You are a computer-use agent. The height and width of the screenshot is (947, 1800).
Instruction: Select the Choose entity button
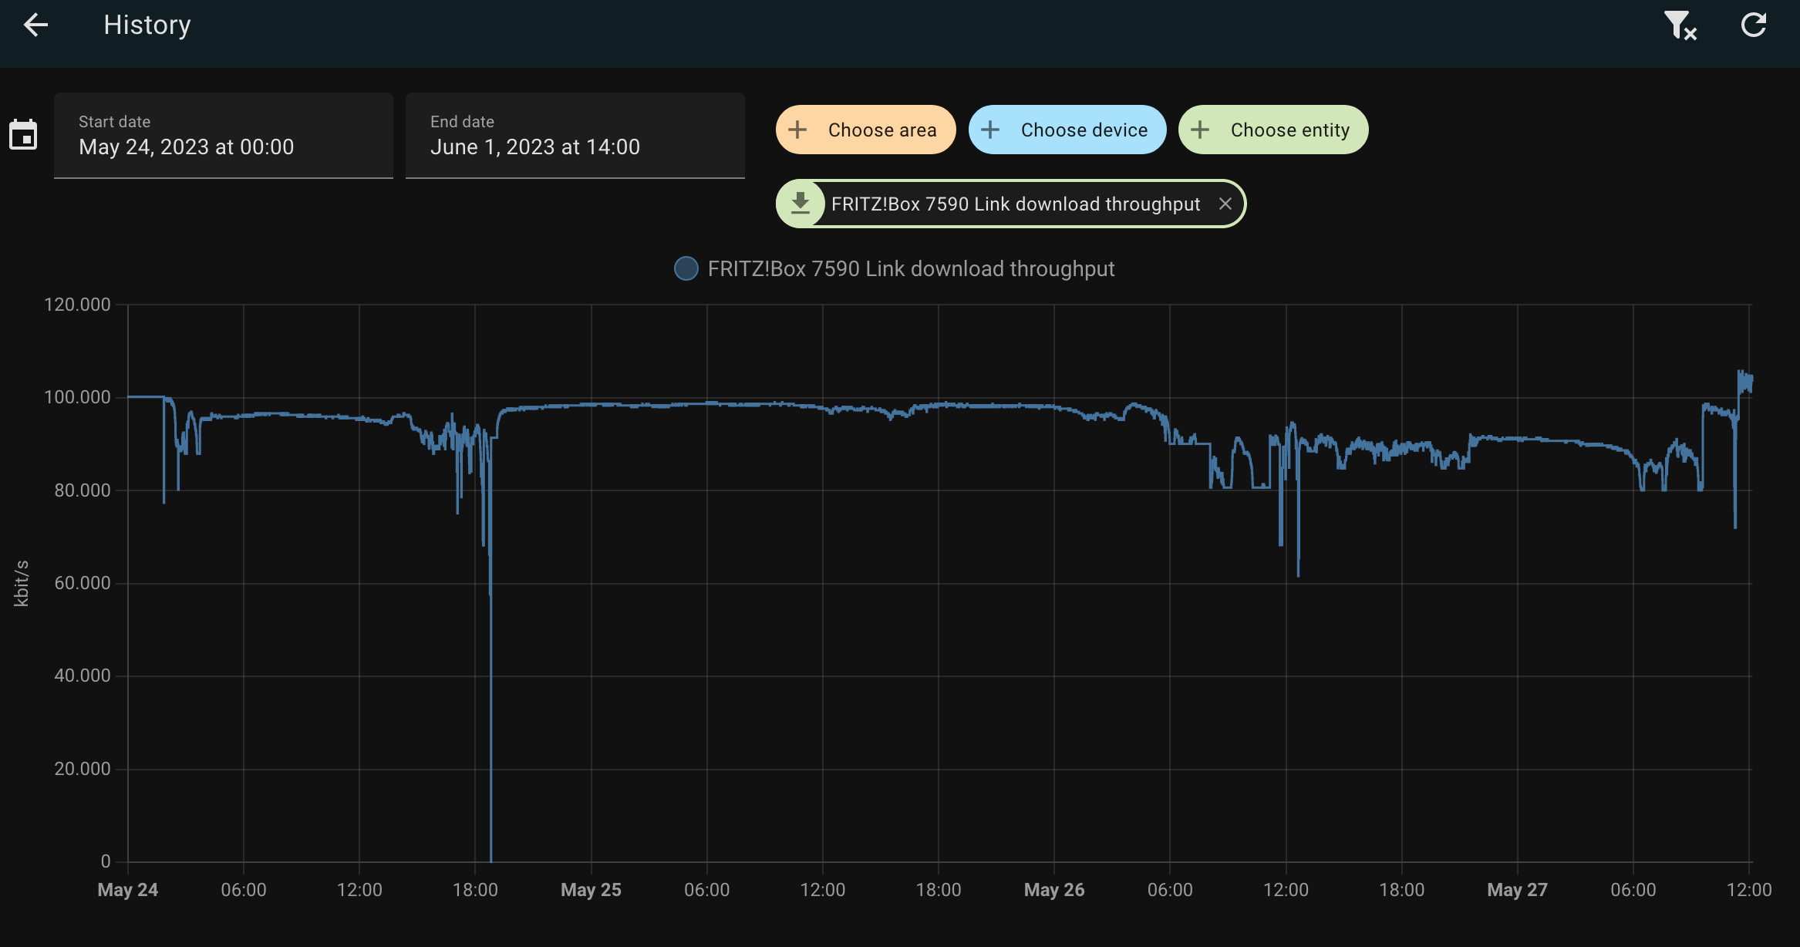[1272, 129]
